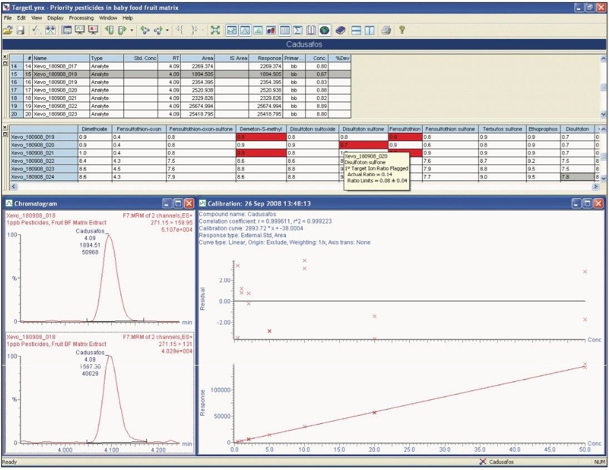
Task: Click the globe toolbar icon
Action: coord(325,30)
